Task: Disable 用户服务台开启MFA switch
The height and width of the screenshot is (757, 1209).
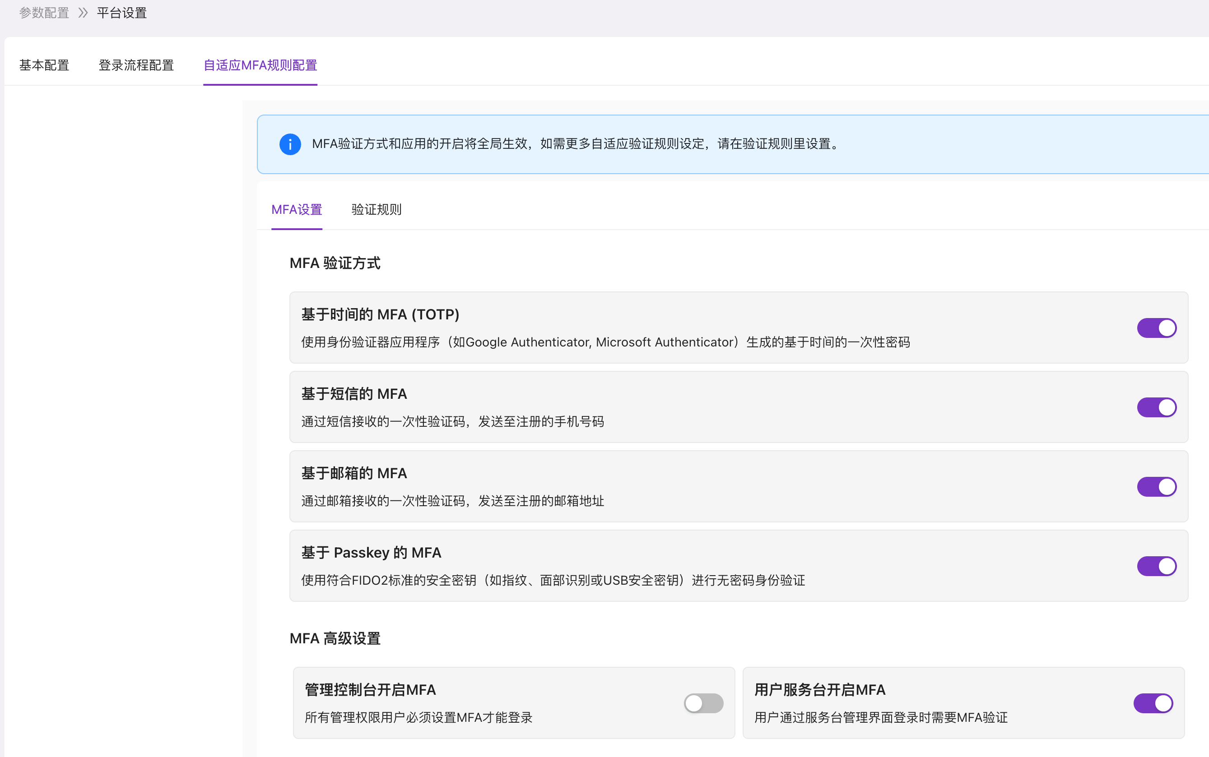Action: 1153,703
